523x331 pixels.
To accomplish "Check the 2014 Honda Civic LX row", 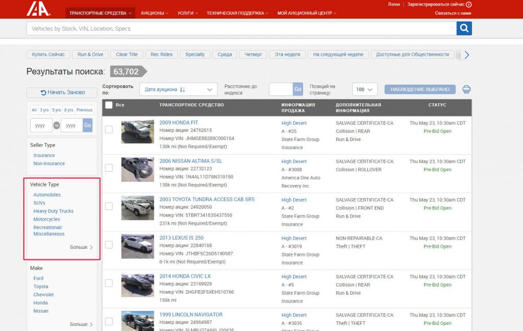I will coord(109,283).
